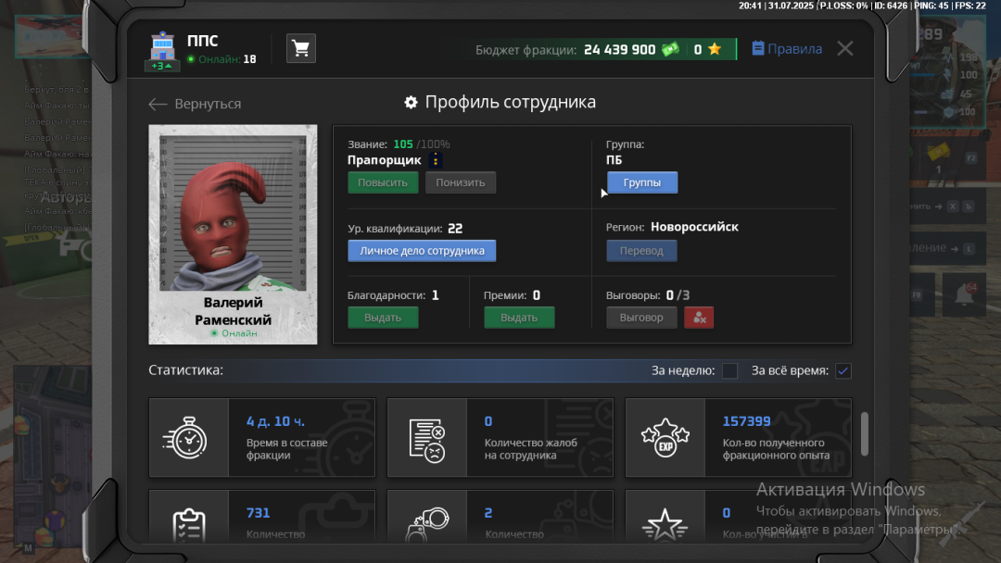Click the Новороссийск region text

694,227
